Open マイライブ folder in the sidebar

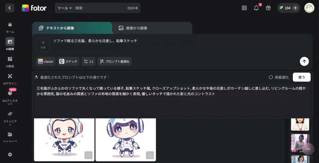(x=10, y=137)
